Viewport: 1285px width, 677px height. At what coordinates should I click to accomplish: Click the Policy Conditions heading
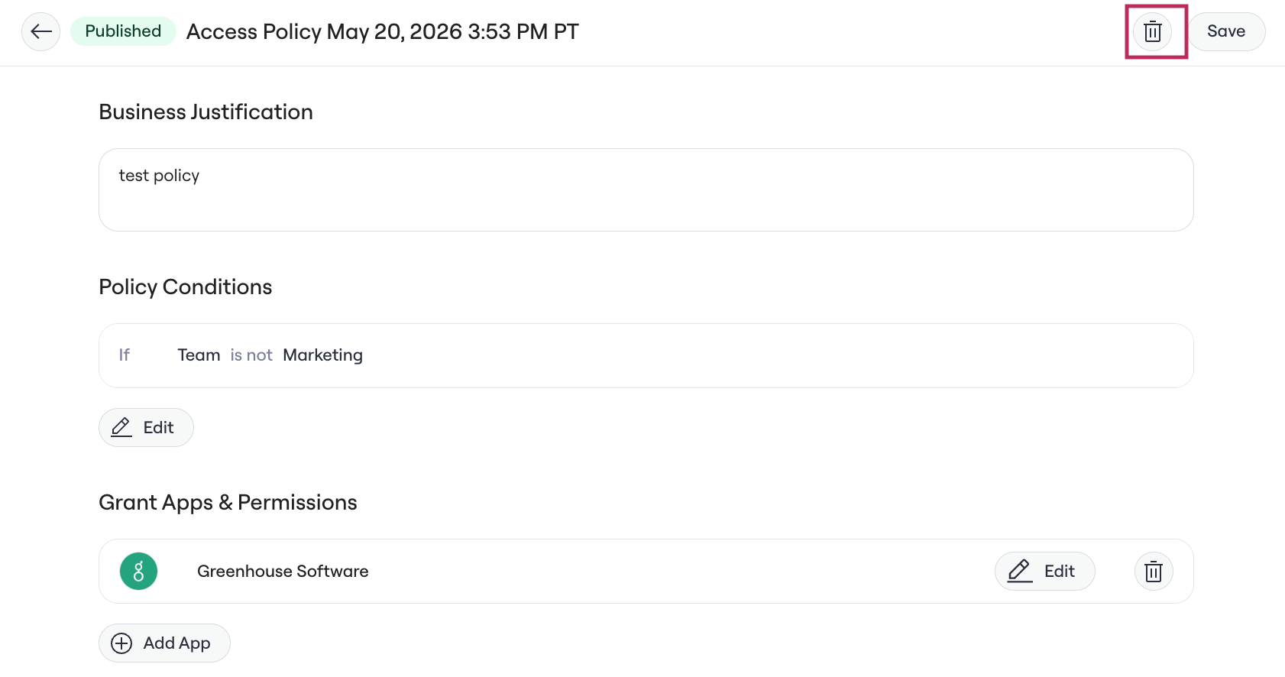pyautogui.click(x=186, y=287)
